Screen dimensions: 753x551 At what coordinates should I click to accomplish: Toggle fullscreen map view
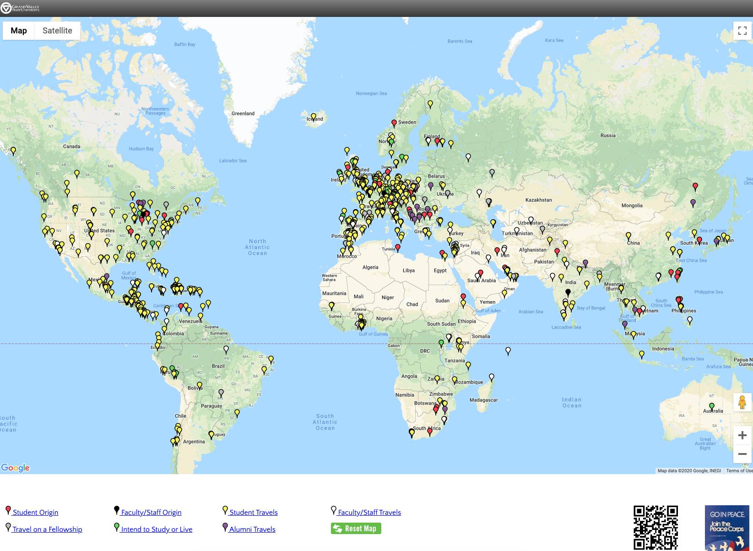coord(742,31)
